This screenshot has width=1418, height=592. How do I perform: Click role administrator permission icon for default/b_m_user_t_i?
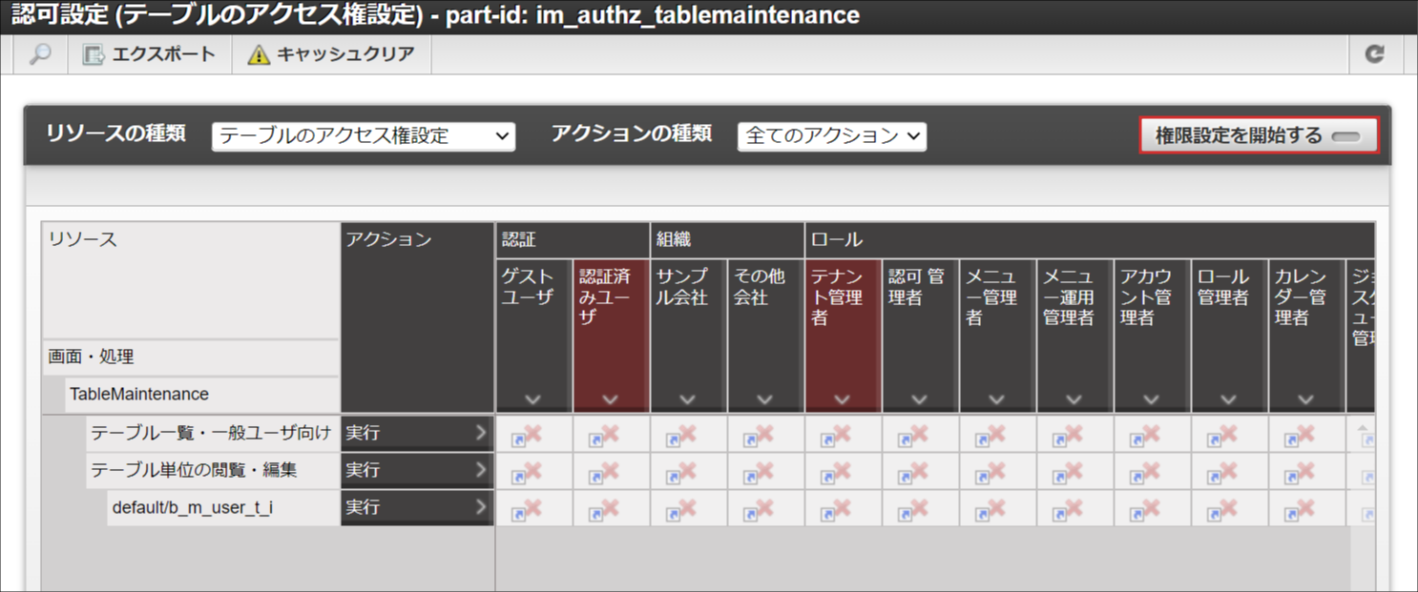pyautogui.click(x=1221, y=510)
